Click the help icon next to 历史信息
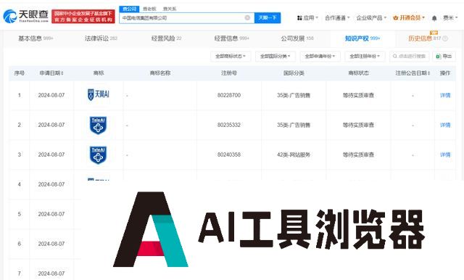The image size is (464, 280). (x=444, y=38)
